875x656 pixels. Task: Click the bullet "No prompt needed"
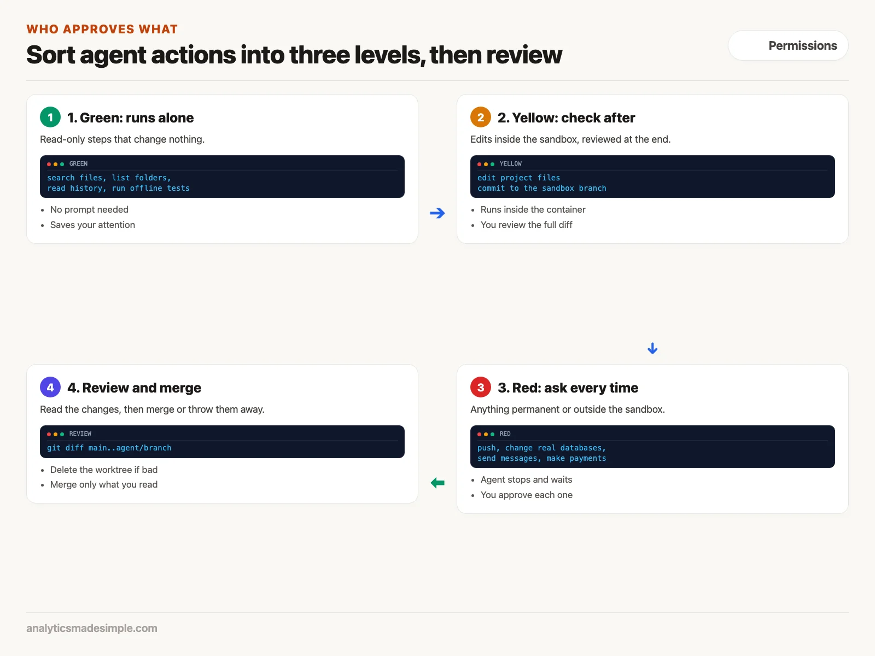89,209
